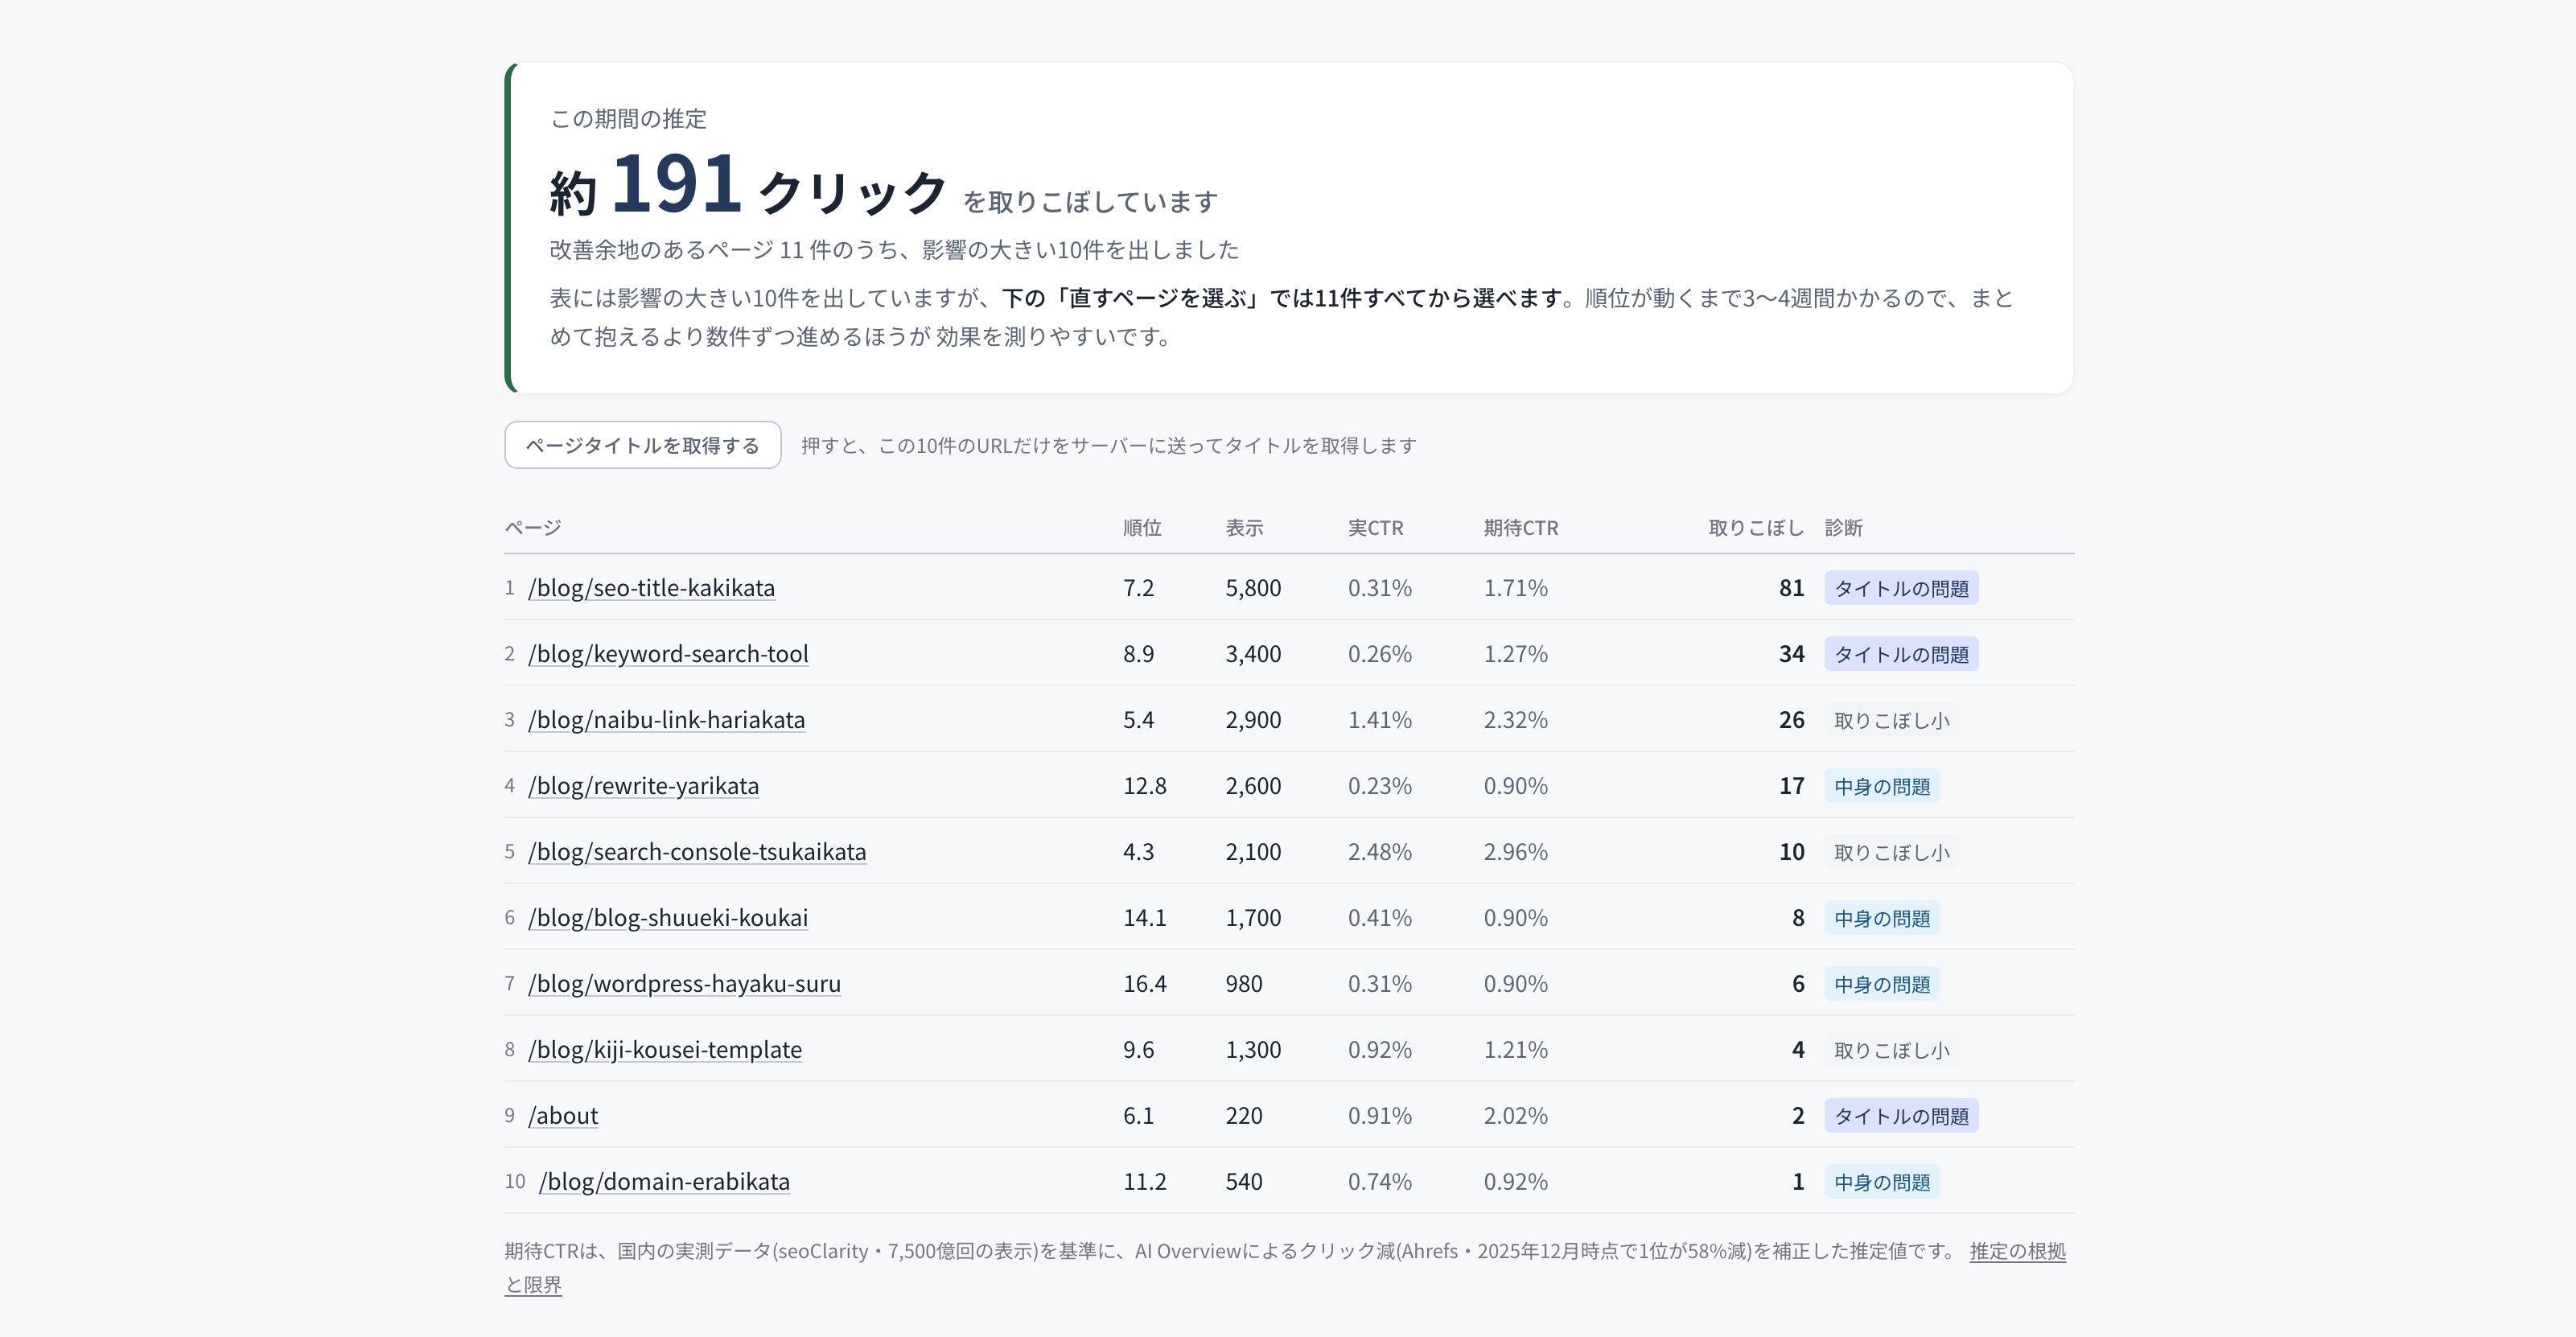
Task: Open the /blog/domain-erabikata link
Action: pyautogui.click(x=664, y=1182)
